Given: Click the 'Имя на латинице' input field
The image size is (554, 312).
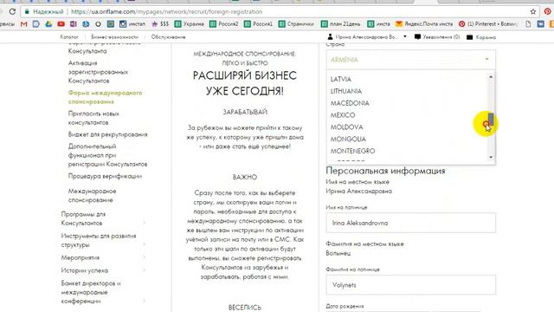Looking at the screenshot, I should 410,223.
